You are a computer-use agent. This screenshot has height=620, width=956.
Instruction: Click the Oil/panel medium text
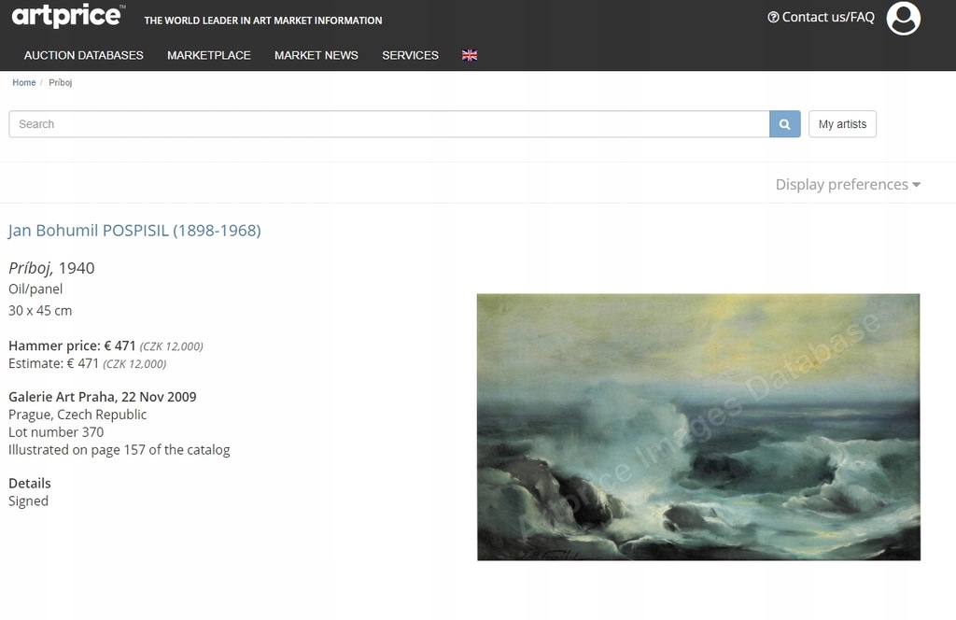coord(35,289)
